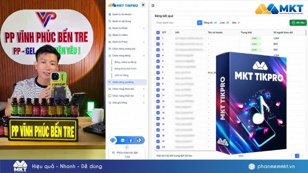Image resolution: width=308 pixels, height=173 pixels.
Task: Click the Chức năng seeding icon
Action: [x=110, y=82]
